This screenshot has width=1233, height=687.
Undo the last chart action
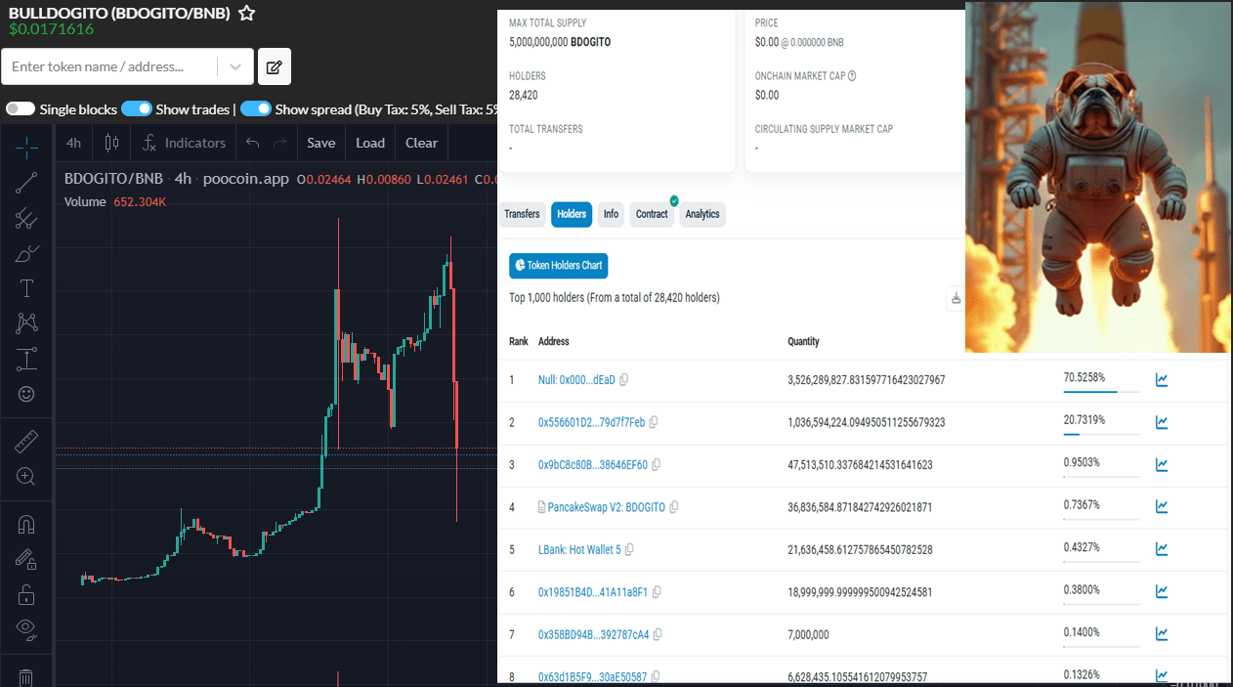pyautogui.click(x=253, y=143)
